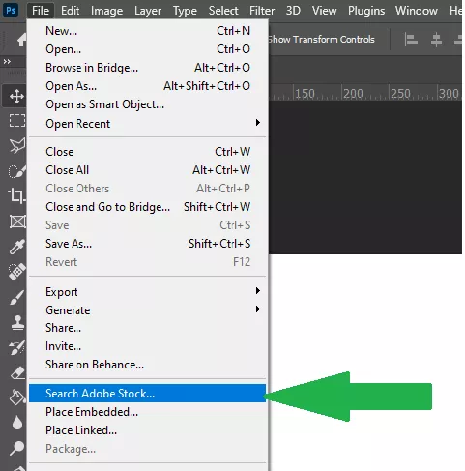Select the Paint Bucket tool

17,397
